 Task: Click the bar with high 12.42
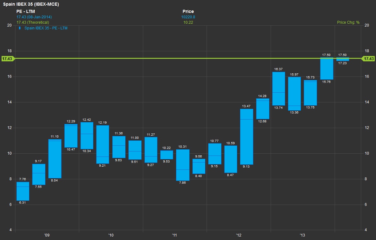(x=87, y=136)
